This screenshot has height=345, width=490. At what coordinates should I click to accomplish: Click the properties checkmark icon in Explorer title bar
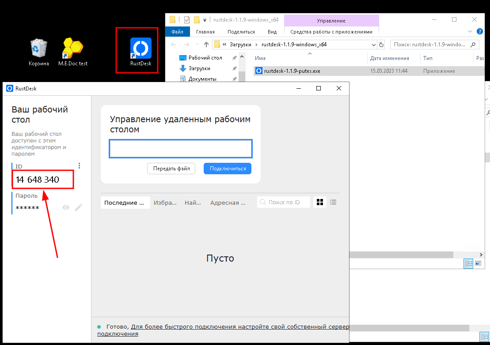click(187, 20)
